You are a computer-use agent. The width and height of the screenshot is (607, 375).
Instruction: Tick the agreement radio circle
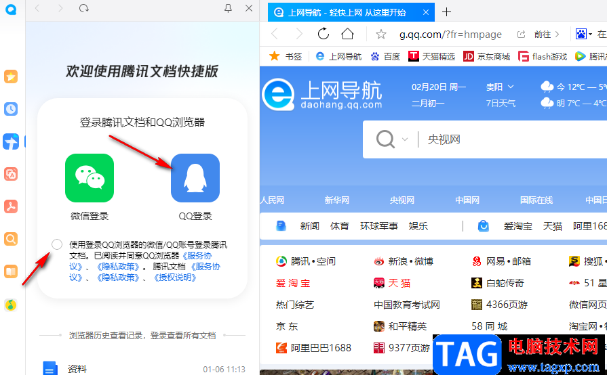pyautogui.click(x=57, y=244)
